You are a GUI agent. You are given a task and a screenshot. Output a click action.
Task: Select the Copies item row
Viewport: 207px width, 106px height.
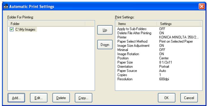[x=159, y=75]
